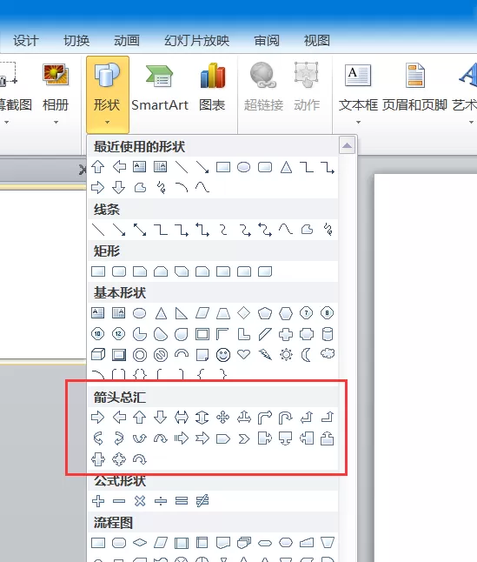Select the multiply sign formula shape
Image resolution: width=477 pixels, height=562 pixels.
(140, 501)
